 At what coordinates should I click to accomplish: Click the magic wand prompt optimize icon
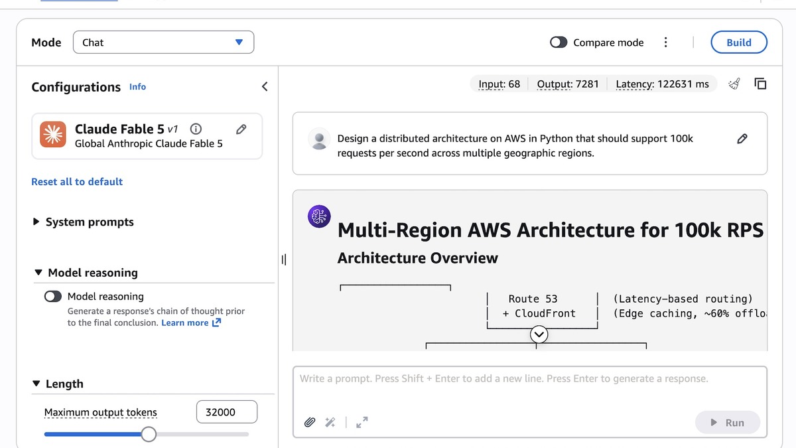[330, 422]
